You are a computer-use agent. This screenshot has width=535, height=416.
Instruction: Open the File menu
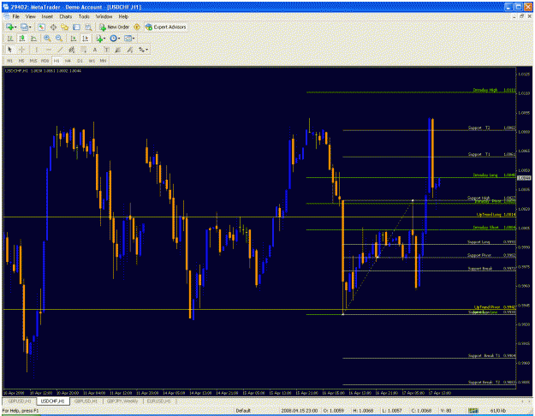(x=16, y=16)
